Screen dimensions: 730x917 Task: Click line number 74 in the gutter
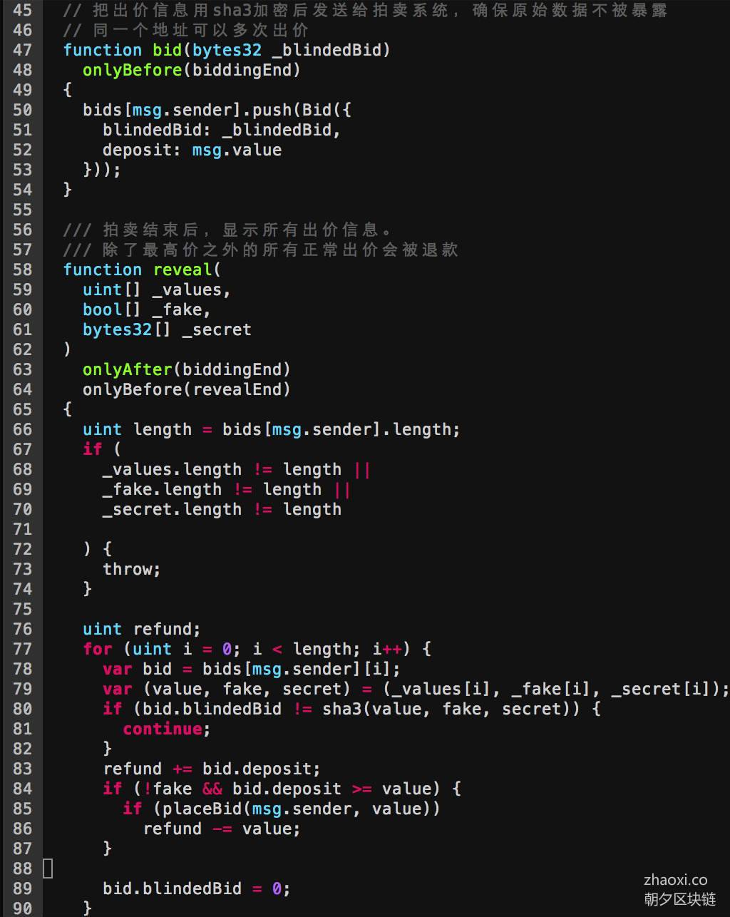click(x=23, y=589)
